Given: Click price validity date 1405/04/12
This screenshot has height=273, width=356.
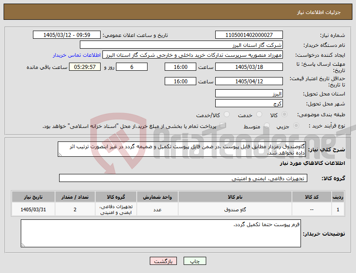Looking at the screenshot, I should pyautogui.click(x=249, y=81).
